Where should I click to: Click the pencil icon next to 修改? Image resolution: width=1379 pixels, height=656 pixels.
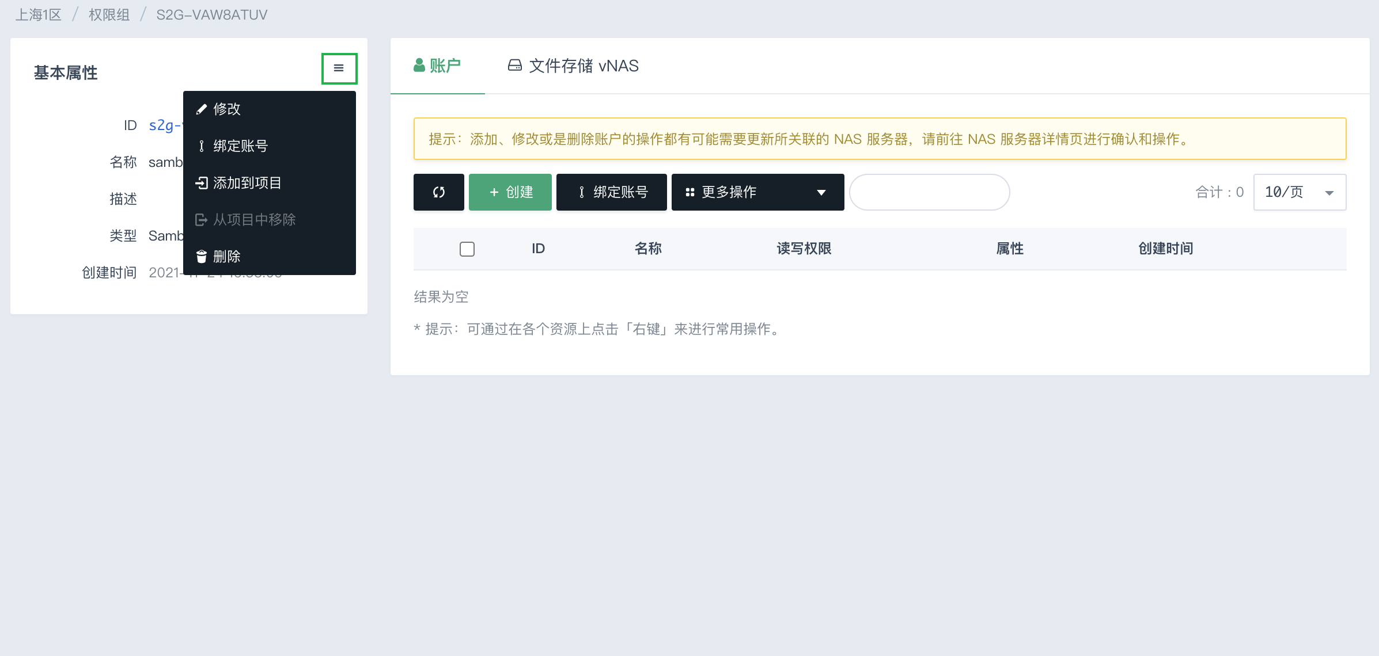pyautogui.click(x=201, y=109)
